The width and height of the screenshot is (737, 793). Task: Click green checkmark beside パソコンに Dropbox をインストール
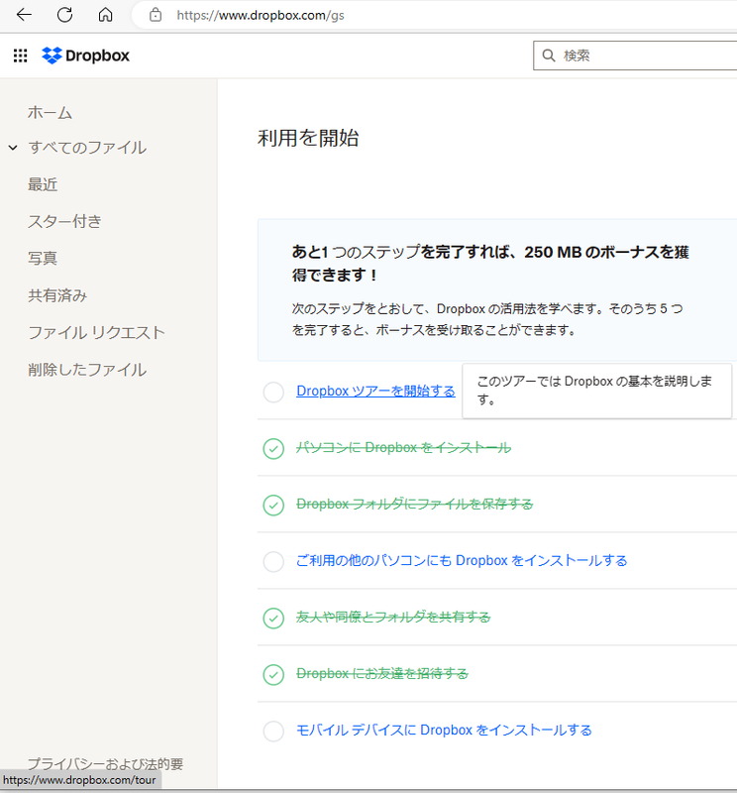(273, 449)
